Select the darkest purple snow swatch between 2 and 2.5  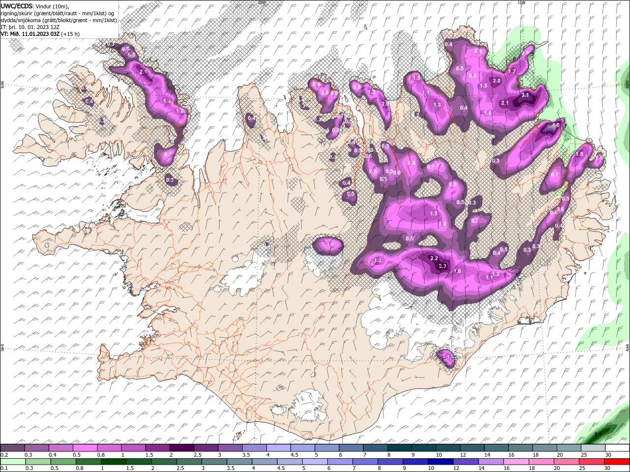point(182,448)
